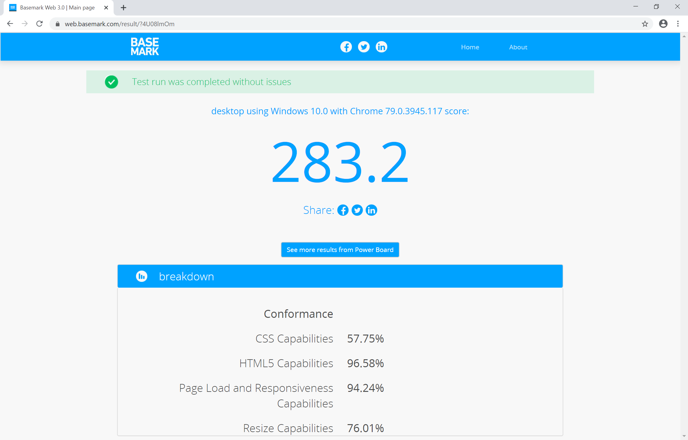Open the Home menu link
Viewport: 688px width, 440px height.
tap(470, 47)
